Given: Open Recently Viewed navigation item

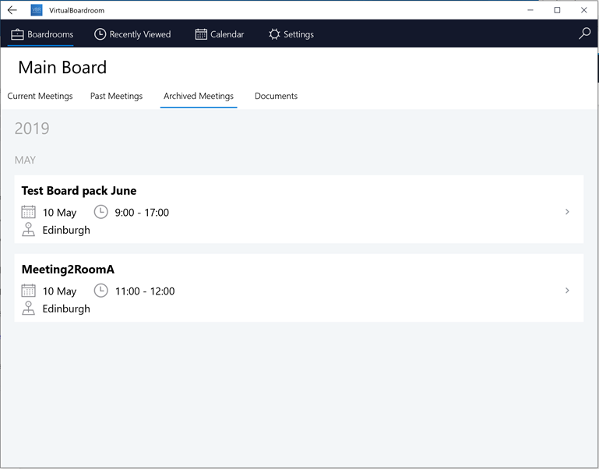Looking at the screenshot, I should [x=132, y=34].
